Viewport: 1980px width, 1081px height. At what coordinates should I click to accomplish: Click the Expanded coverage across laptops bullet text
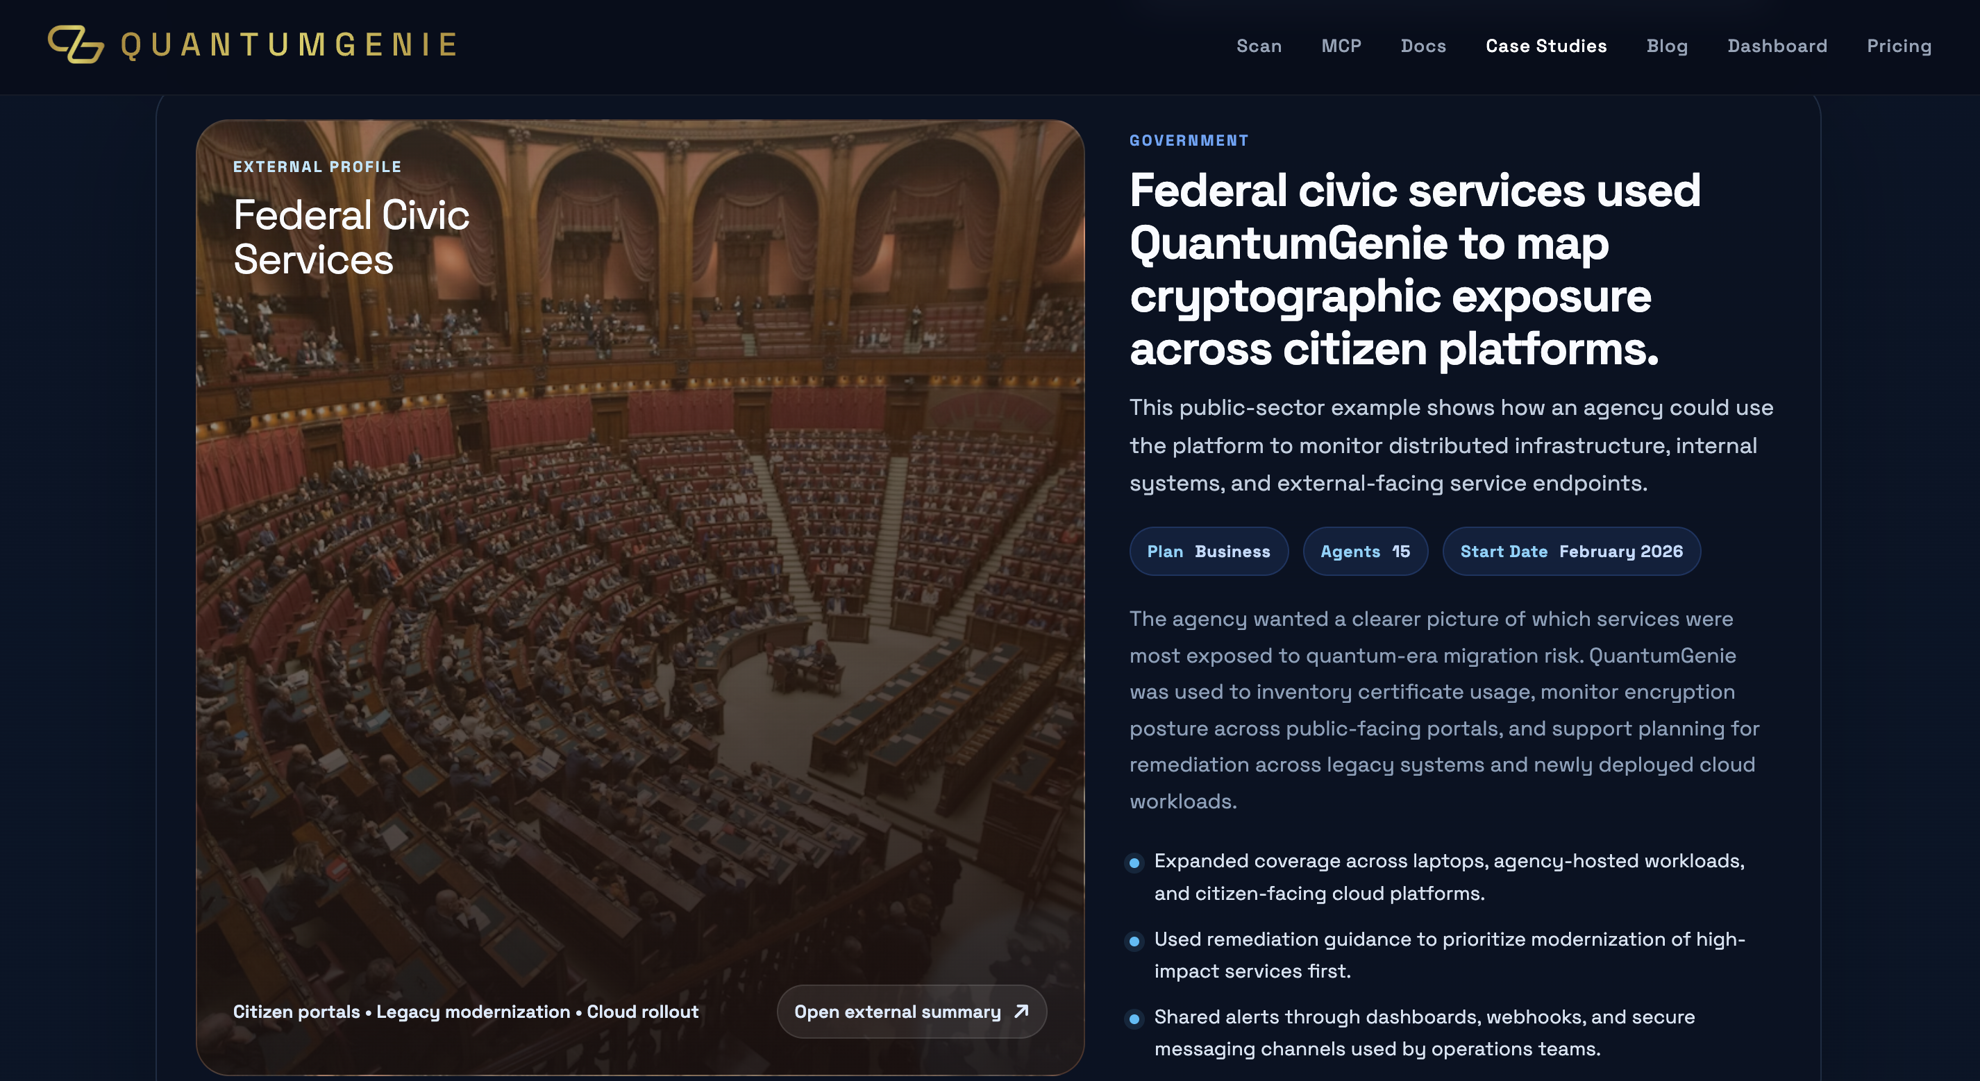pyautogui.click(x=1449, y=876)
